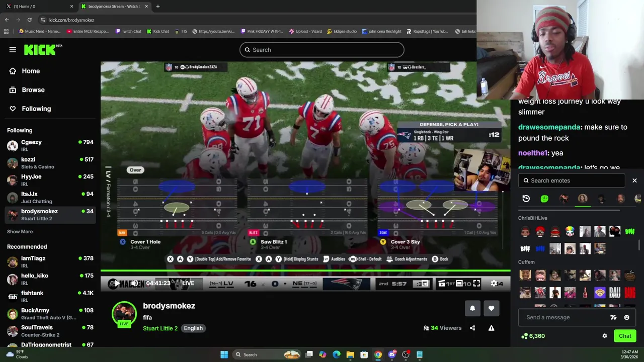The width and height of the screenshot is (644, 362).
Task: Pick the blue BIH emote
Action: [x=540, y=248]
